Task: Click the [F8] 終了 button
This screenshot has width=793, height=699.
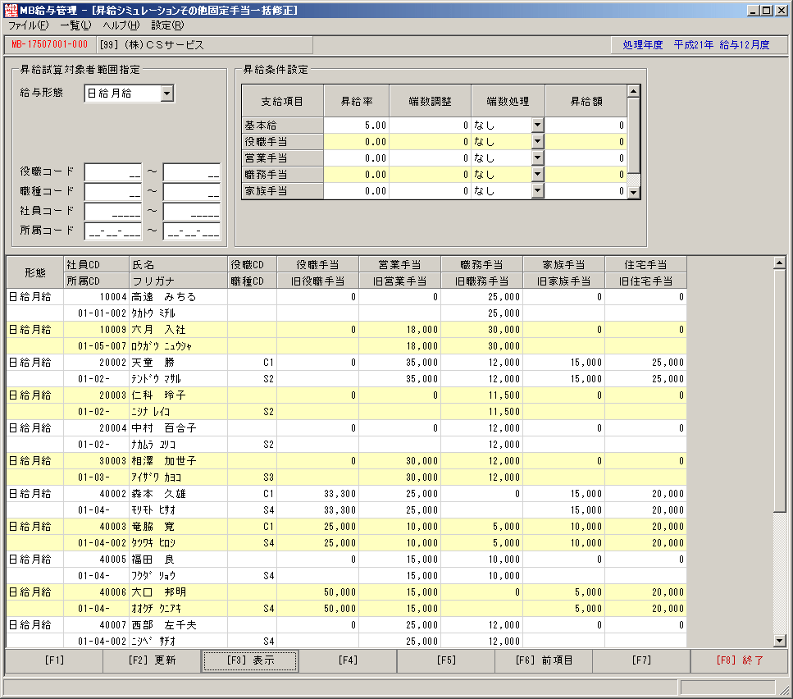Action: coord(740,660)
